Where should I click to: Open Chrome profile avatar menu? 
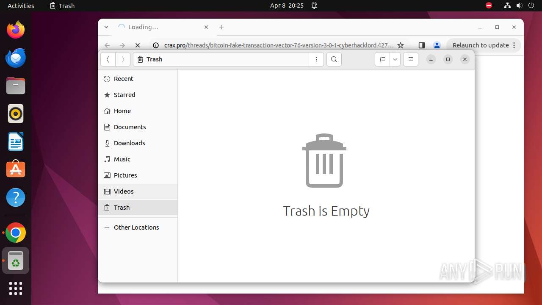[437, 45]
